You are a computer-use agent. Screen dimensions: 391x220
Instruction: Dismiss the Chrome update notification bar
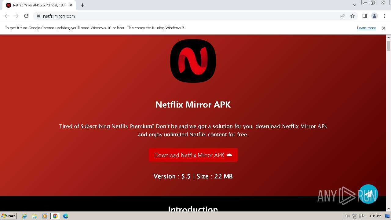384,28
